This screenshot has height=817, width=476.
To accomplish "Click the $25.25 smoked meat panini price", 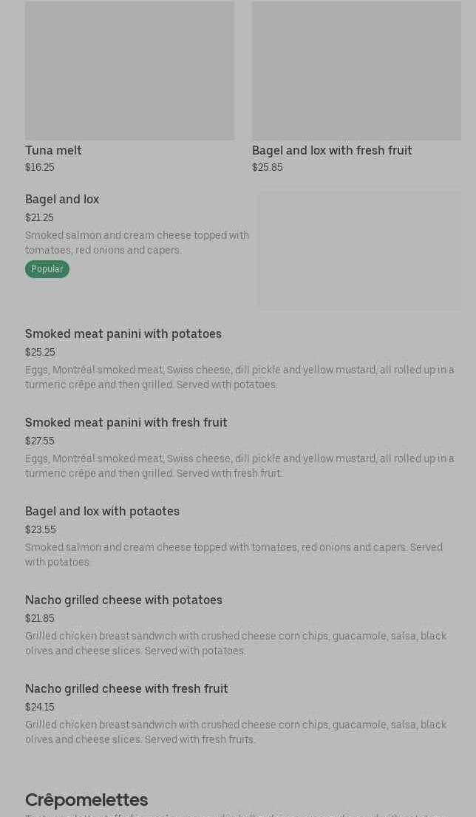I will (40, 353).
